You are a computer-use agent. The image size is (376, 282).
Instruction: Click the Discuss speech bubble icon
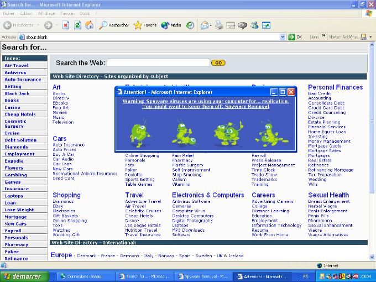point(242,25)
